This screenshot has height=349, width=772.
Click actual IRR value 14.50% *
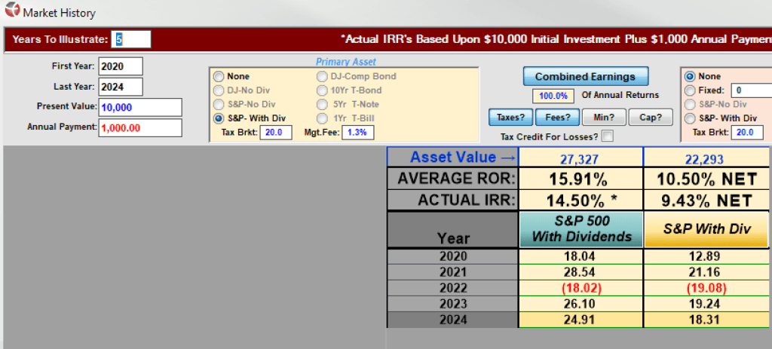pos(581,201)
